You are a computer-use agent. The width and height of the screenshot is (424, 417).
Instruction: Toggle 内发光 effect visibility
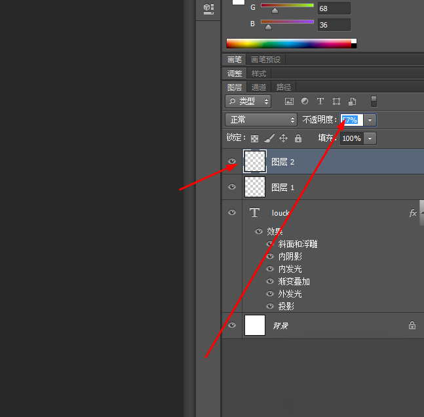[270, 269]
